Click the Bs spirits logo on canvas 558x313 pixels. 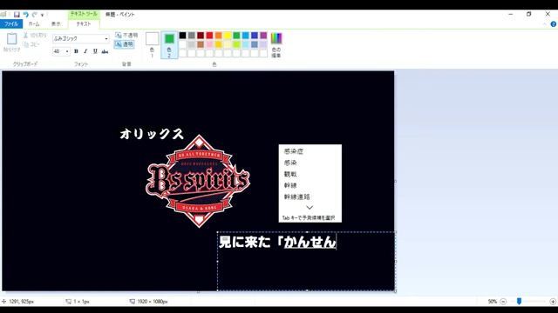(198, 181)
